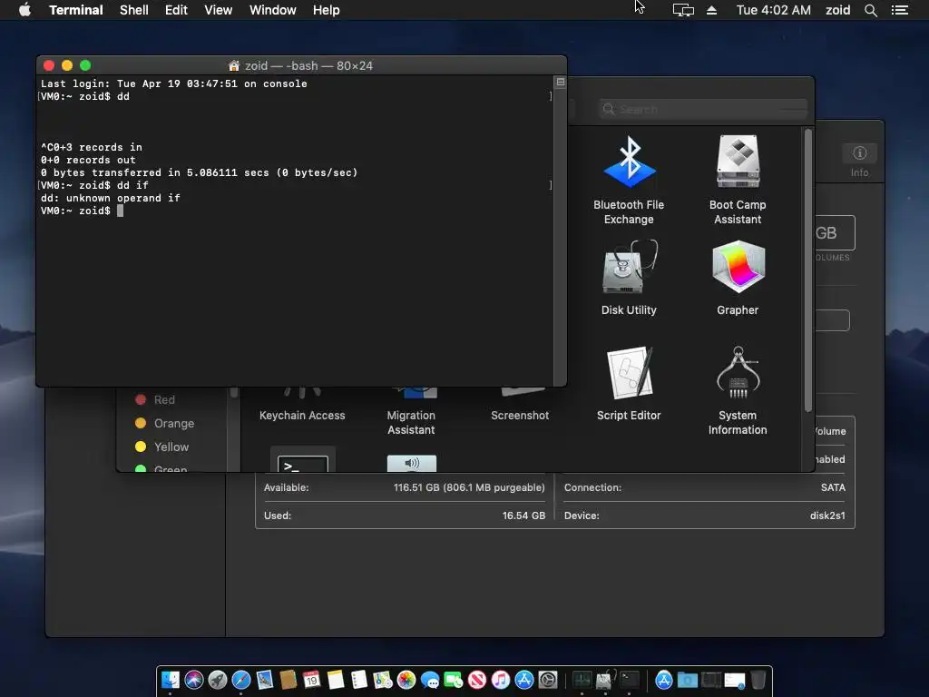Open the View menu
This screenshot has width=929, height=697.
point(218,10)
